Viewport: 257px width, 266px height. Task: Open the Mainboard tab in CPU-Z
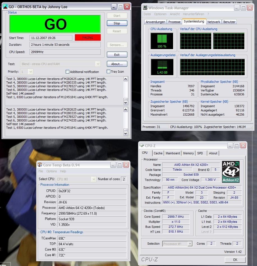[x=173, y=153]
